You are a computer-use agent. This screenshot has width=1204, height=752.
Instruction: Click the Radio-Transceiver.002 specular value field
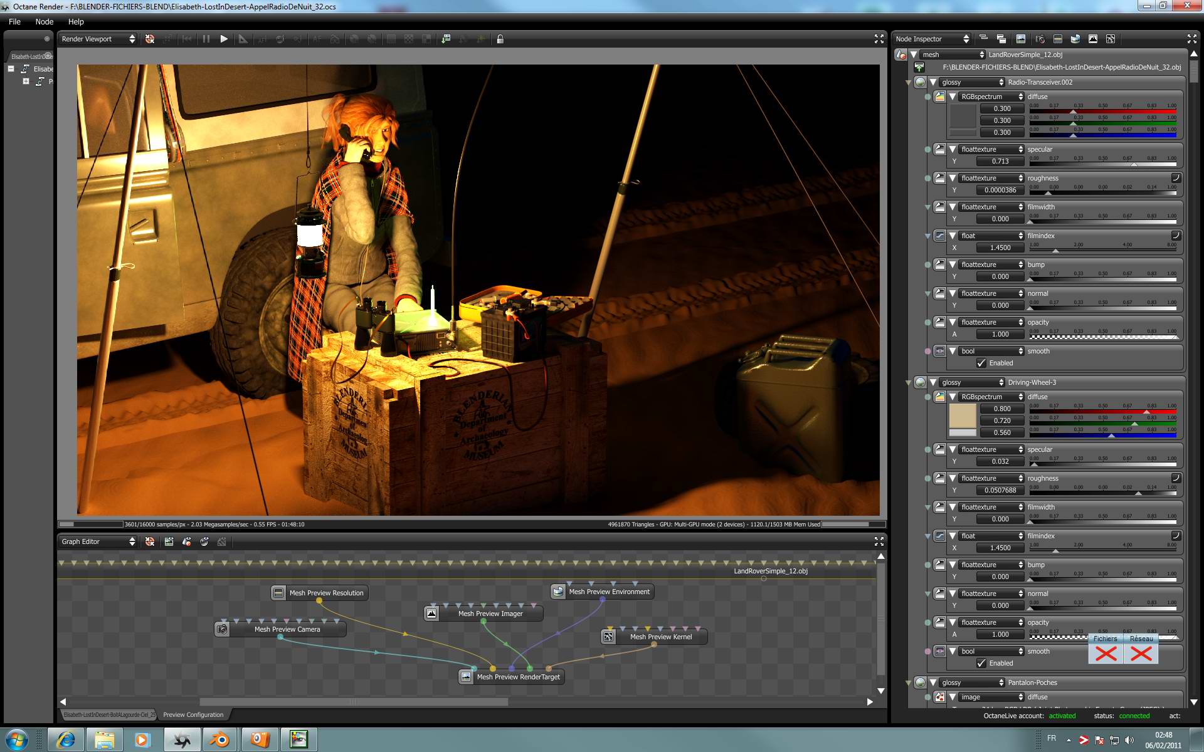(1000, 161)
